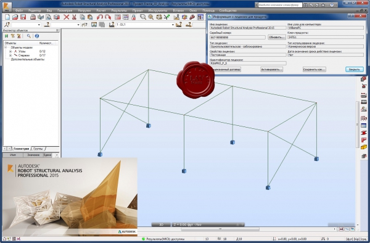370x243 pixels.
Task: Click the Обновить button in license dialog
Action: [x=277, y=37]
